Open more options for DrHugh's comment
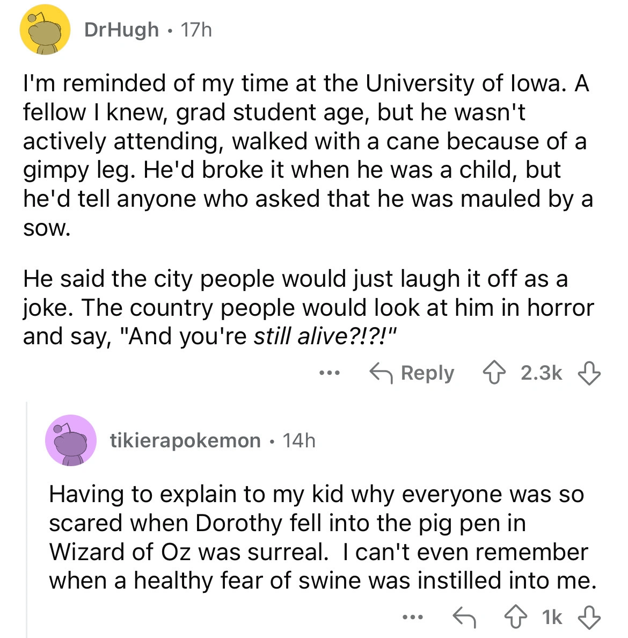 click(329, 373)
